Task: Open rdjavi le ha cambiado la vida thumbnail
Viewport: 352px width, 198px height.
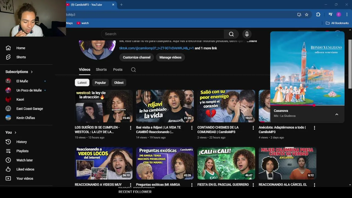Action: pos(165,106)
